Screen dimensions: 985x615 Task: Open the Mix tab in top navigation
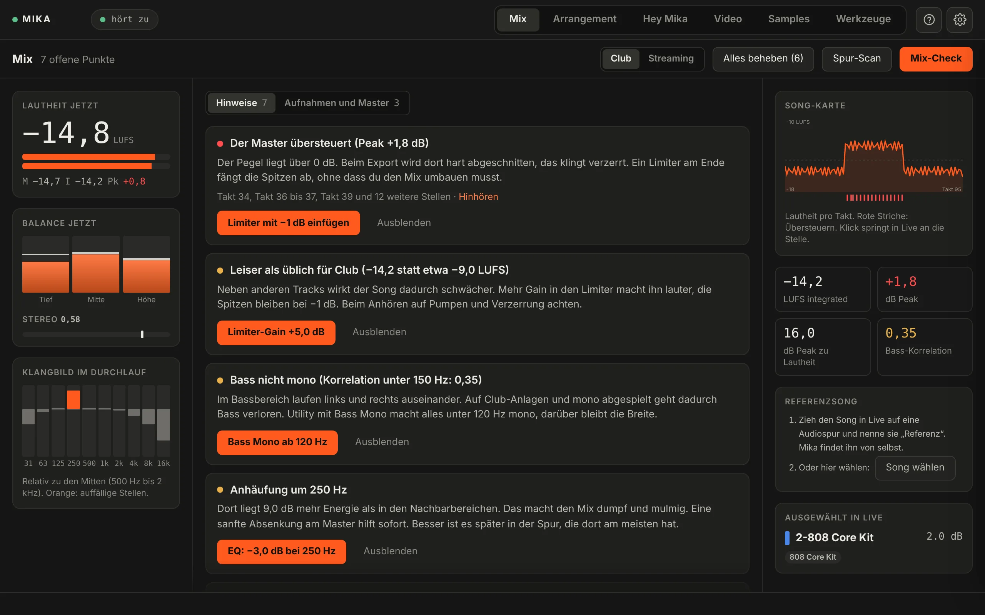[x=518, y=19]
